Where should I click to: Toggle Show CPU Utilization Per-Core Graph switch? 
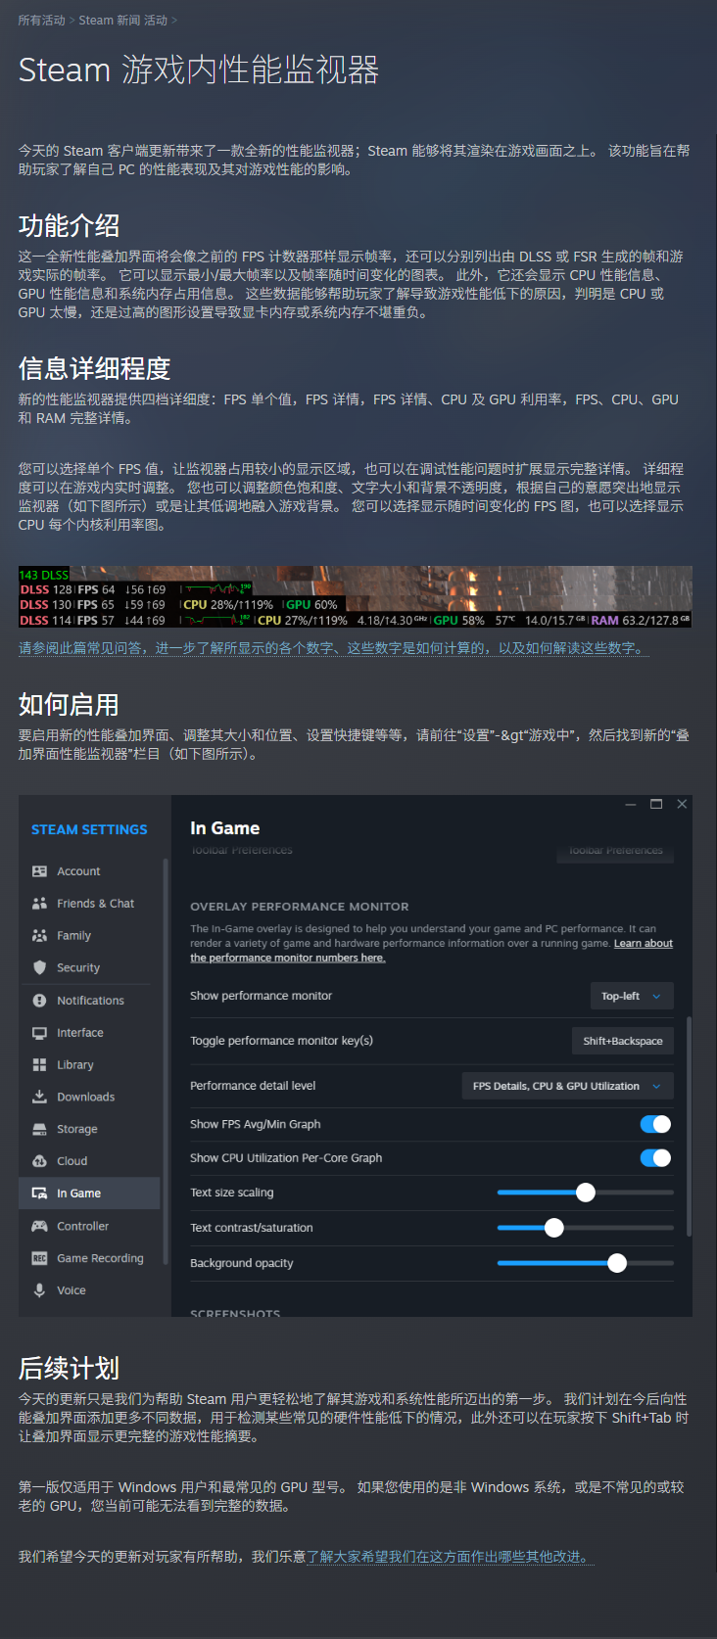coord(655,1158)
